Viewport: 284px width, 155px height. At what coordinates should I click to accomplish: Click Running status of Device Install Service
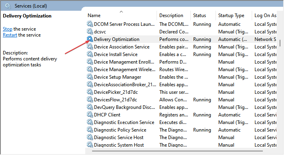coord(202,54)
